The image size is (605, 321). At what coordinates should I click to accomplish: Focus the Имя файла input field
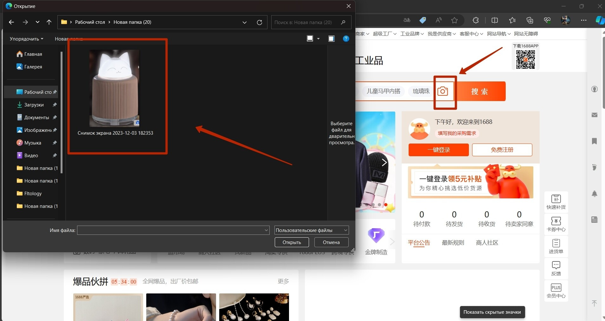[x=173, y=230]
